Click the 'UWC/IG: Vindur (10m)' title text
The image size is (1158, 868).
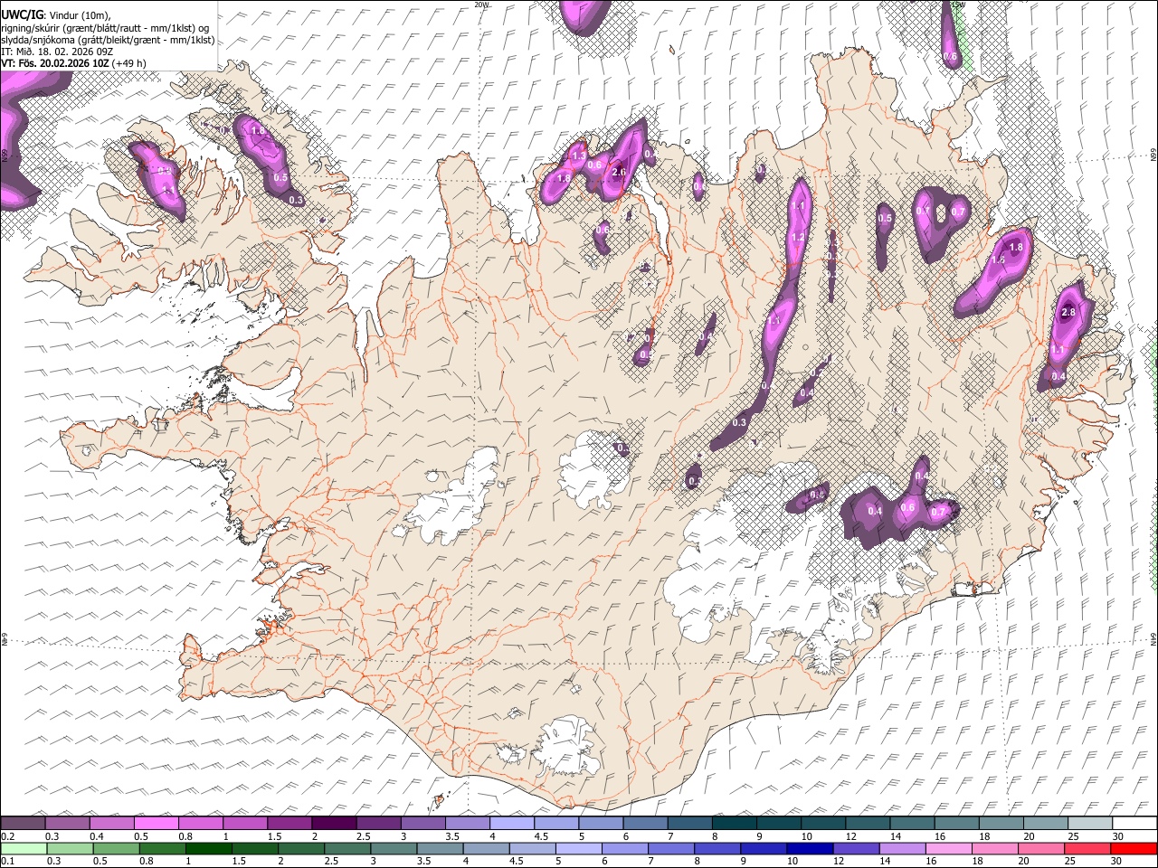(55, 14)
